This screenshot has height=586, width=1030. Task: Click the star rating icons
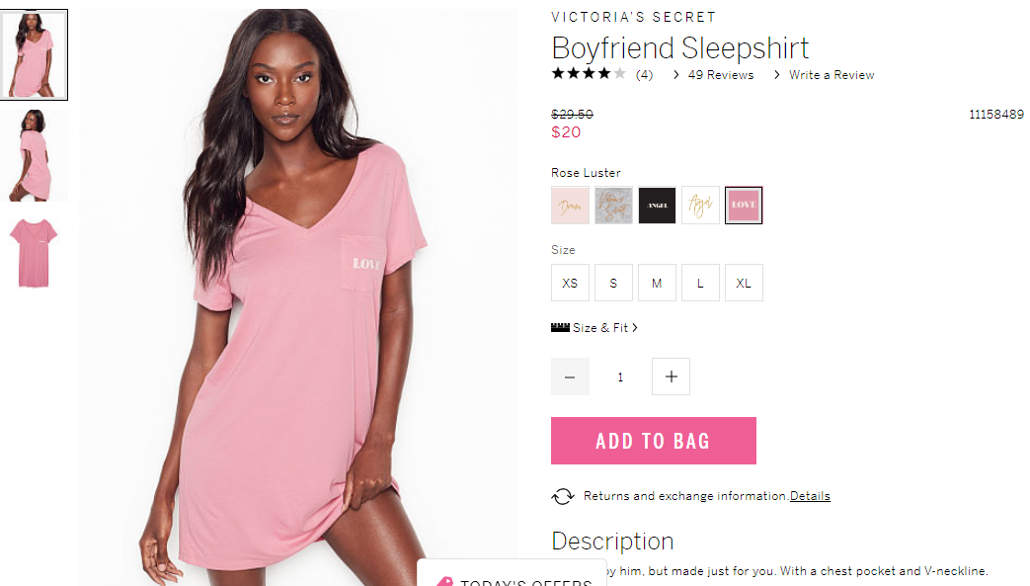589,74
